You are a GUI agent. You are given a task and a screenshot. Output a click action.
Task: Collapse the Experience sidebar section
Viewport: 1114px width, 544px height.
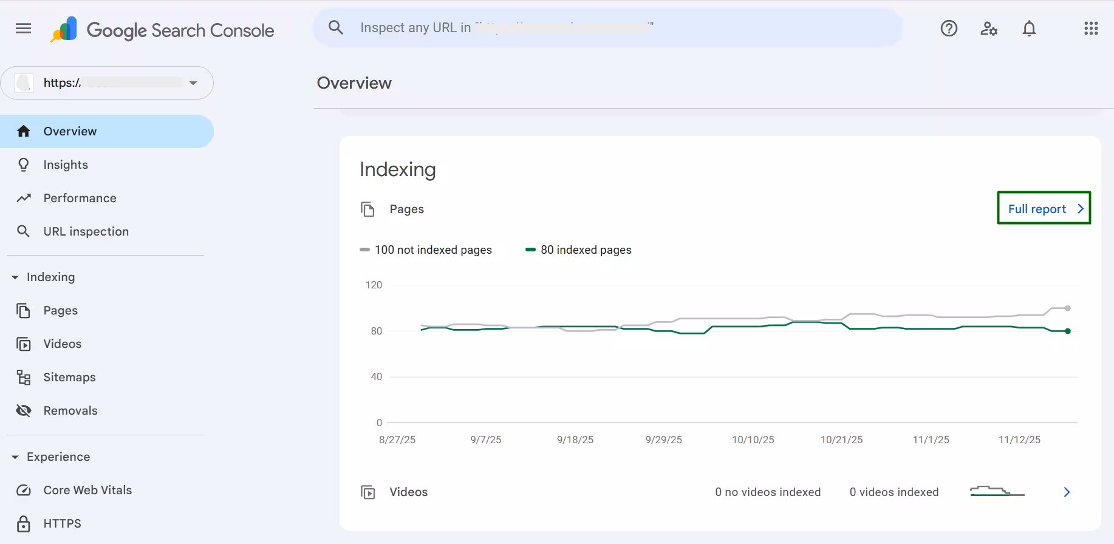coord(15,457)
